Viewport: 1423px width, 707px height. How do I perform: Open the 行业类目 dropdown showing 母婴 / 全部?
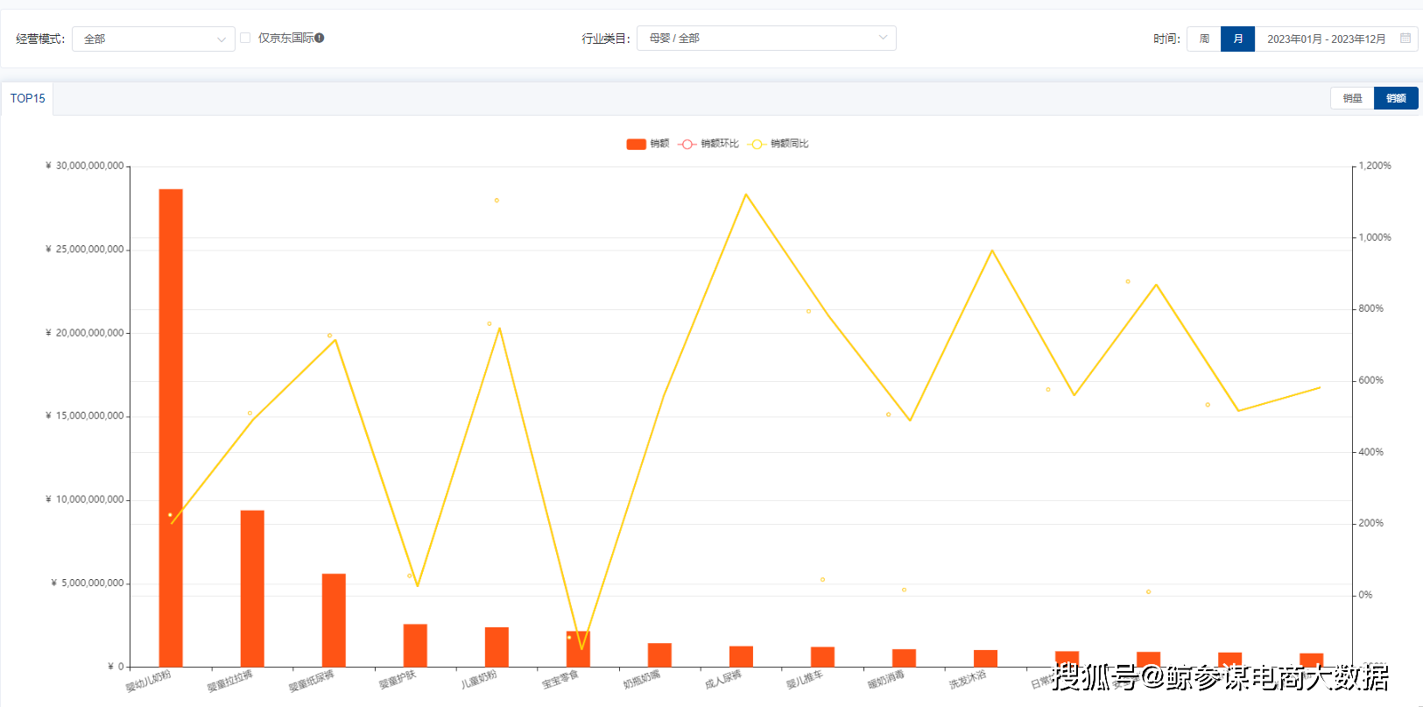[766, 38]
